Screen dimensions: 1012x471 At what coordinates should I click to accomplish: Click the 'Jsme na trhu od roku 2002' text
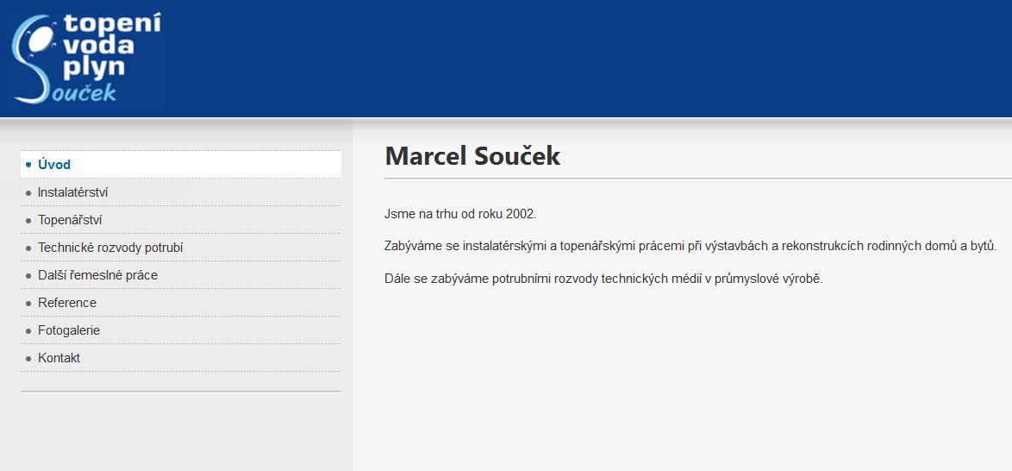point(460,214)
